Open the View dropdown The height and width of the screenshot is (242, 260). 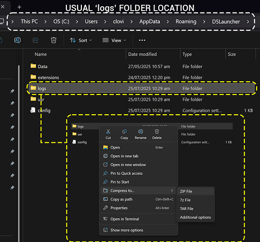(114, 40)
